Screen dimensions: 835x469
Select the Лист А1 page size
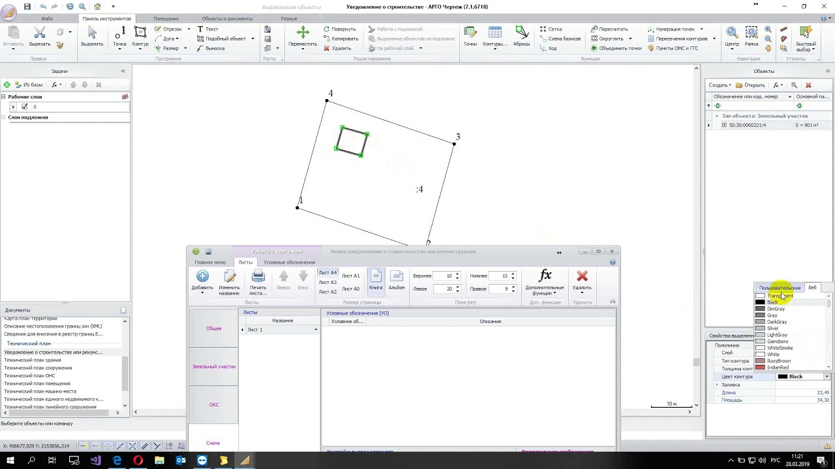(350, 276)
